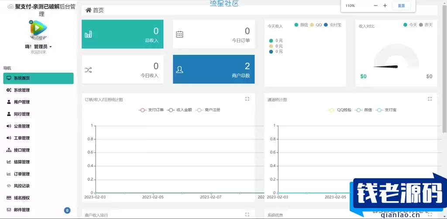Click the 风控记录 code icon
The image size is (447, 219).
coord(9,186)
